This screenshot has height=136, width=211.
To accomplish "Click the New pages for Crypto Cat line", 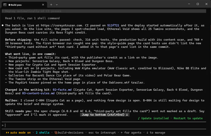I will tap(51, 65).
